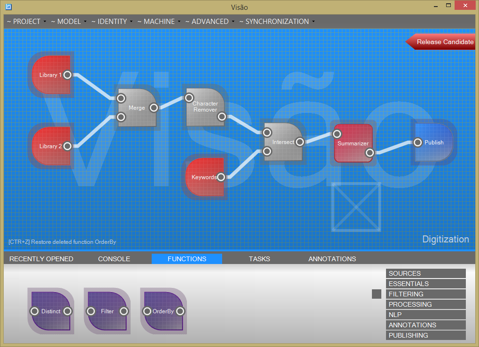Select the Summarizer node
Viewport: 479px width, 347px height.
pos(353,143)
